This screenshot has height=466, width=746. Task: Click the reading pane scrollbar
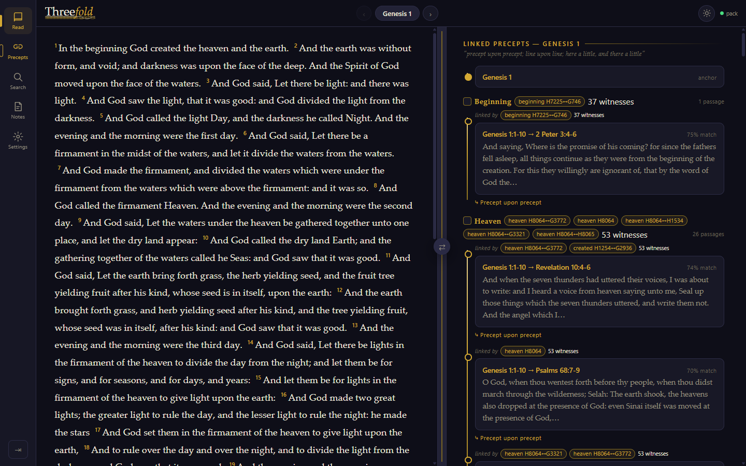[435, 136]
